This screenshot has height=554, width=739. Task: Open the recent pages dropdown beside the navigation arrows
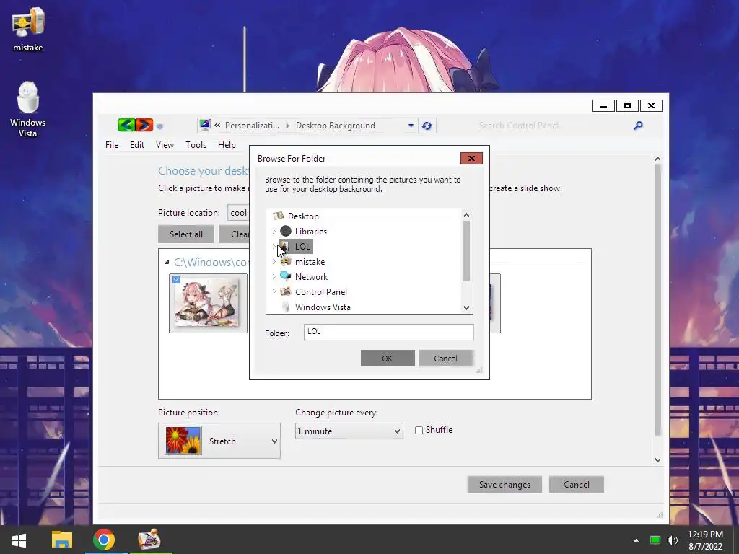point(159,126)
